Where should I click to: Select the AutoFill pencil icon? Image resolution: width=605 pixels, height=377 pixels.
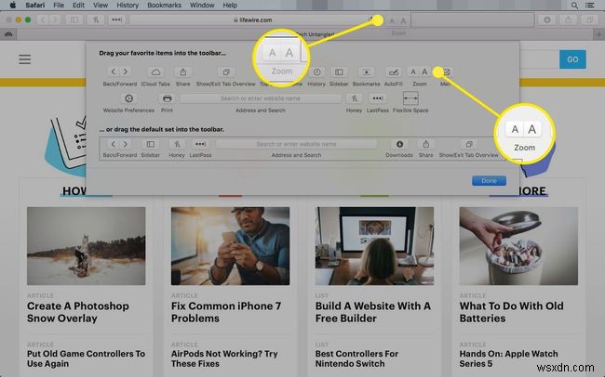click(393, 72)
